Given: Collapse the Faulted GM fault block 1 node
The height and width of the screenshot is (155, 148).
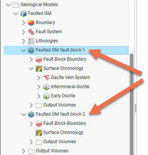Looking at the screenshot, I should tap(24, 50).
